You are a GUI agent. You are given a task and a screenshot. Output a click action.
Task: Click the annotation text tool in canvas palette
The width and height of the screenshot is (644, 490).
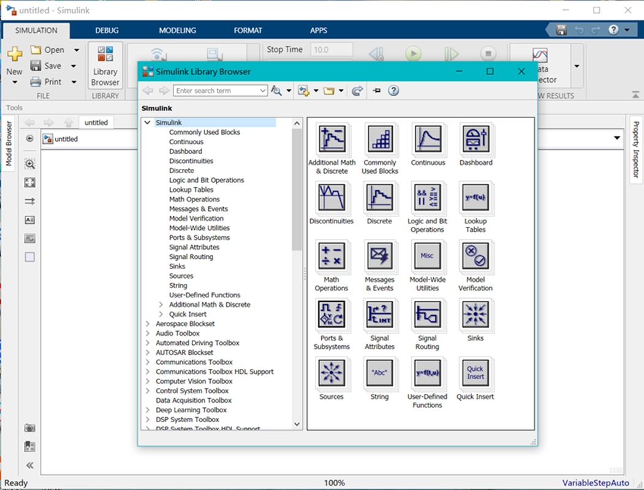click(29, 220)
